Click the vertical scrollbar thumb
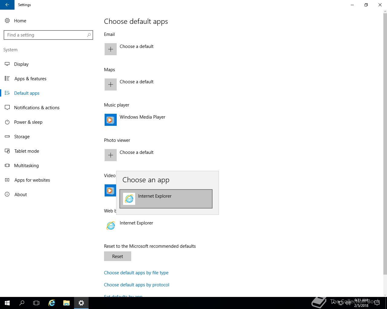The width and height of the screenshot is (387, 309). tap(385, 144)
